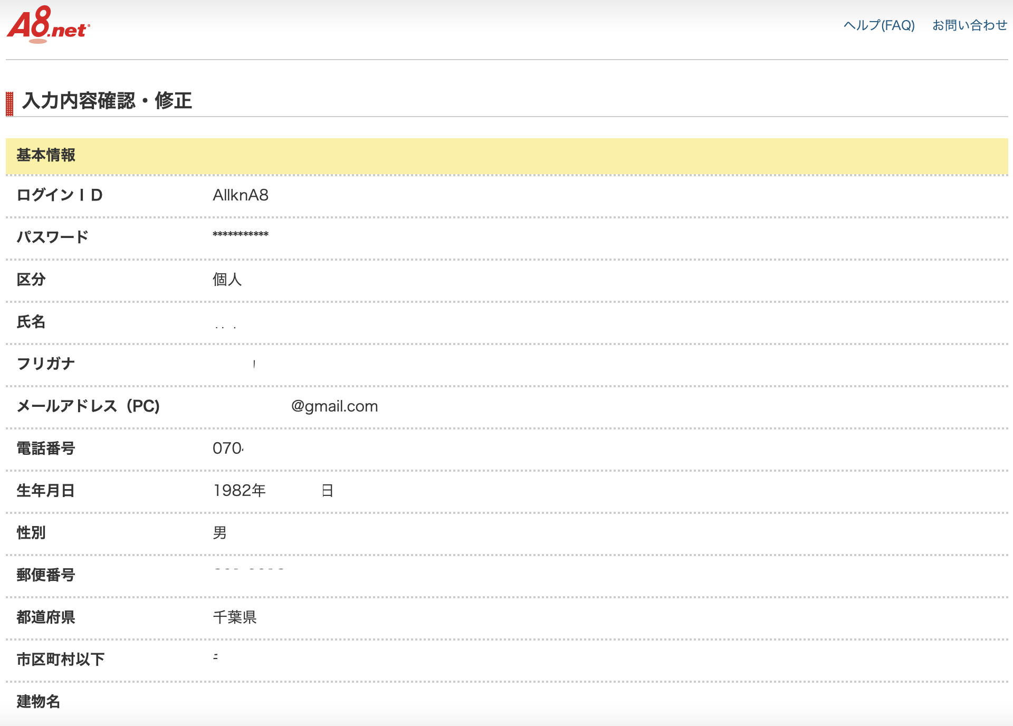Select the login ID value AllknA8
Screen dimensions: 1013x726
241,195
